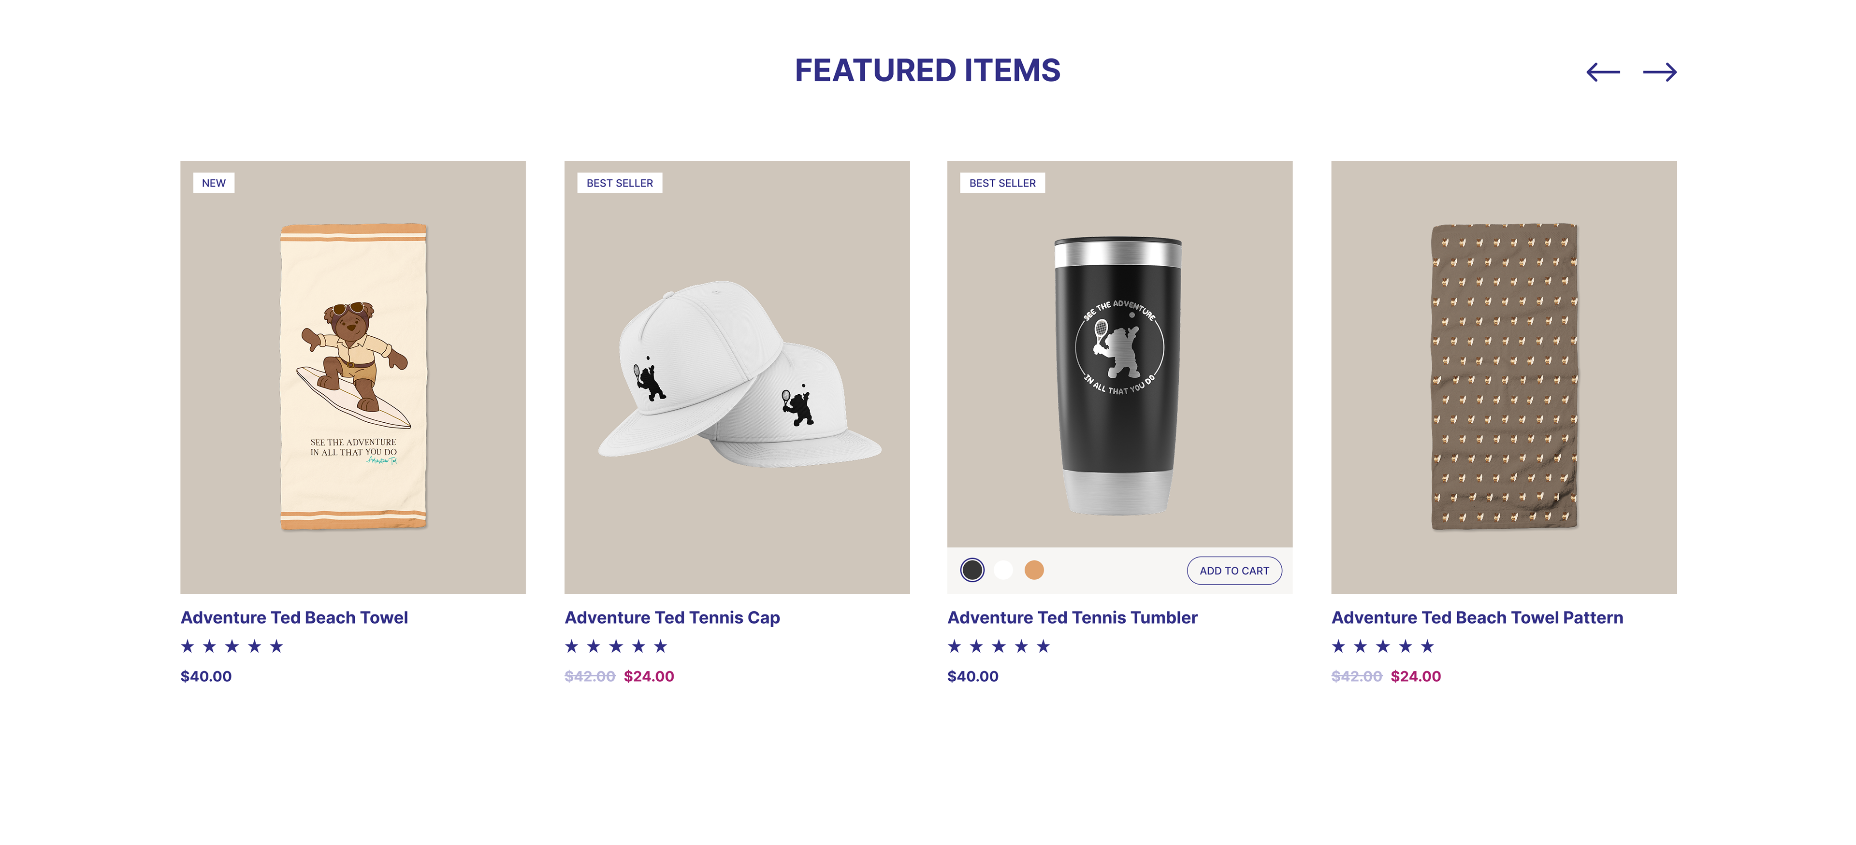
Task: Click the next carousel arrow
Action: [x=1659, y=72]
